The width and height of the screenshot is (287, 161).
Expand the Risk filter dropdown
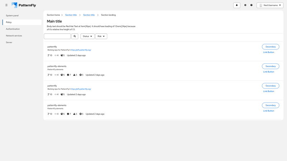pos(101,36)
